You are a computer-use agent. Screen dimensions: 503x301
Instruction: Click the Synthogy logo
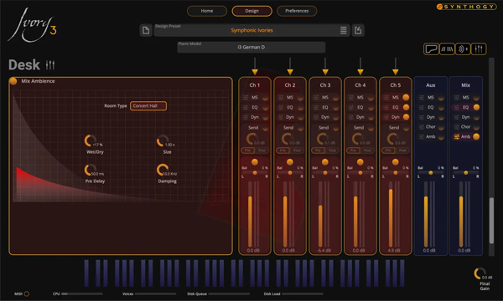pos(466,7)
